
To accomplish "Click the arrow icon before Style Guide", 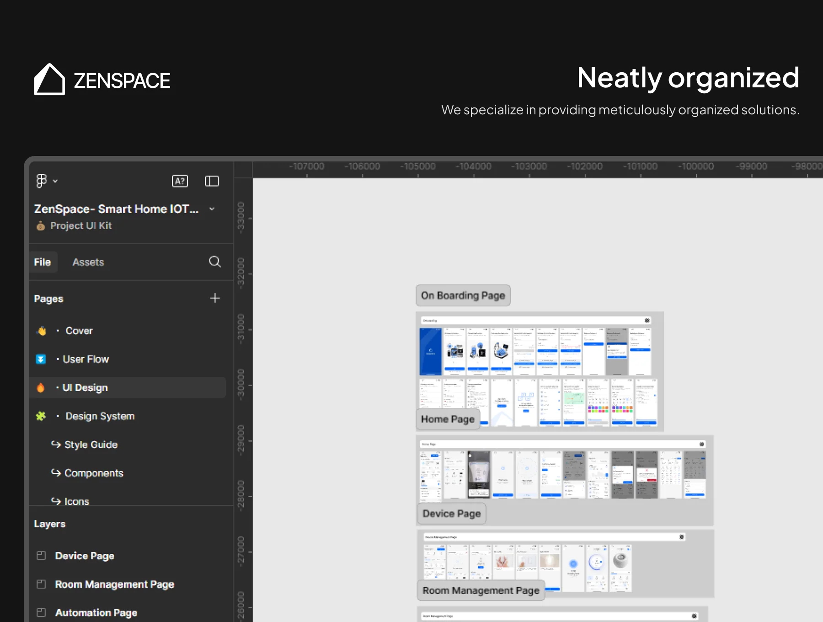I will pyautogui.click(x=56, y=444).
